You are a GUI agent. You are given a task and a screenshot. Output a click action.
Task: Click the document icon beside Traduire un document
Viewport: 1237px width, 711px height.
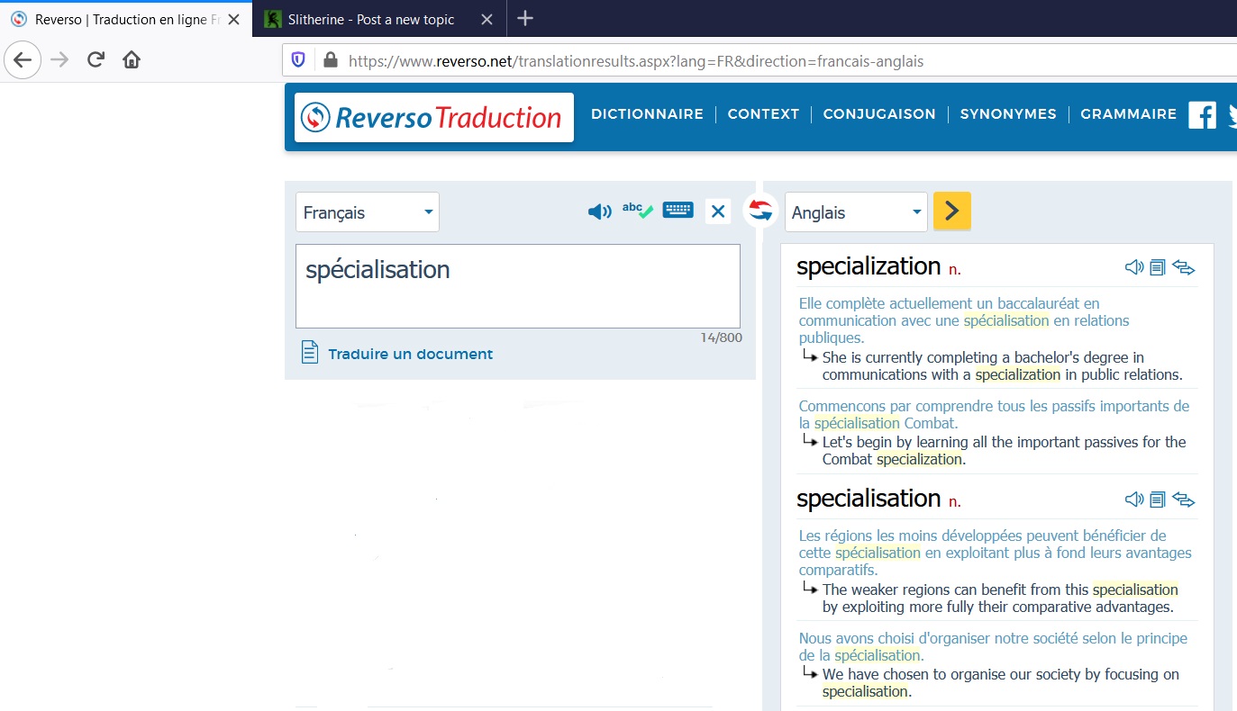pos(309,352)
